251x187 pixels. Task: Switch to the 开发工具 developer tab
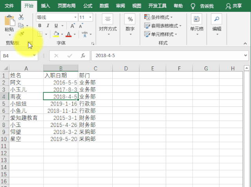(158, 6)
